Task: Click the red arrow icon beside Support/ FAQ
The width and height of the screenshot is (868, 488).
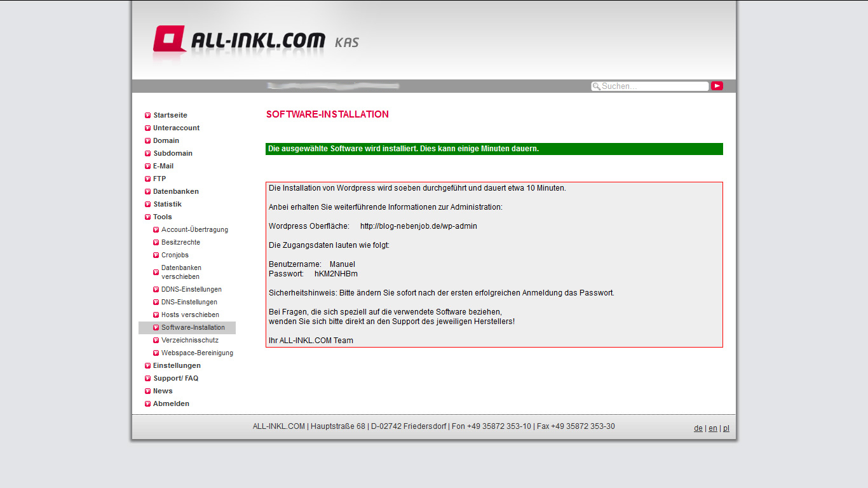Action: 147,379
